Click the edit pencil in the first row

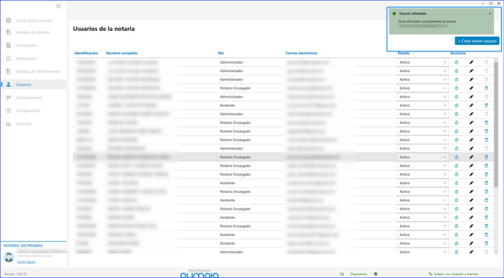click(471, 62)
